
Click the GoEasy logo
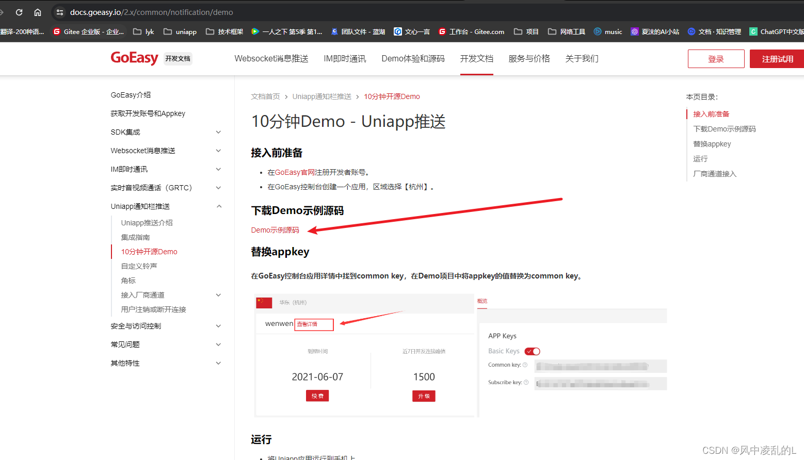pyautogui.click(x=134, y=58)
